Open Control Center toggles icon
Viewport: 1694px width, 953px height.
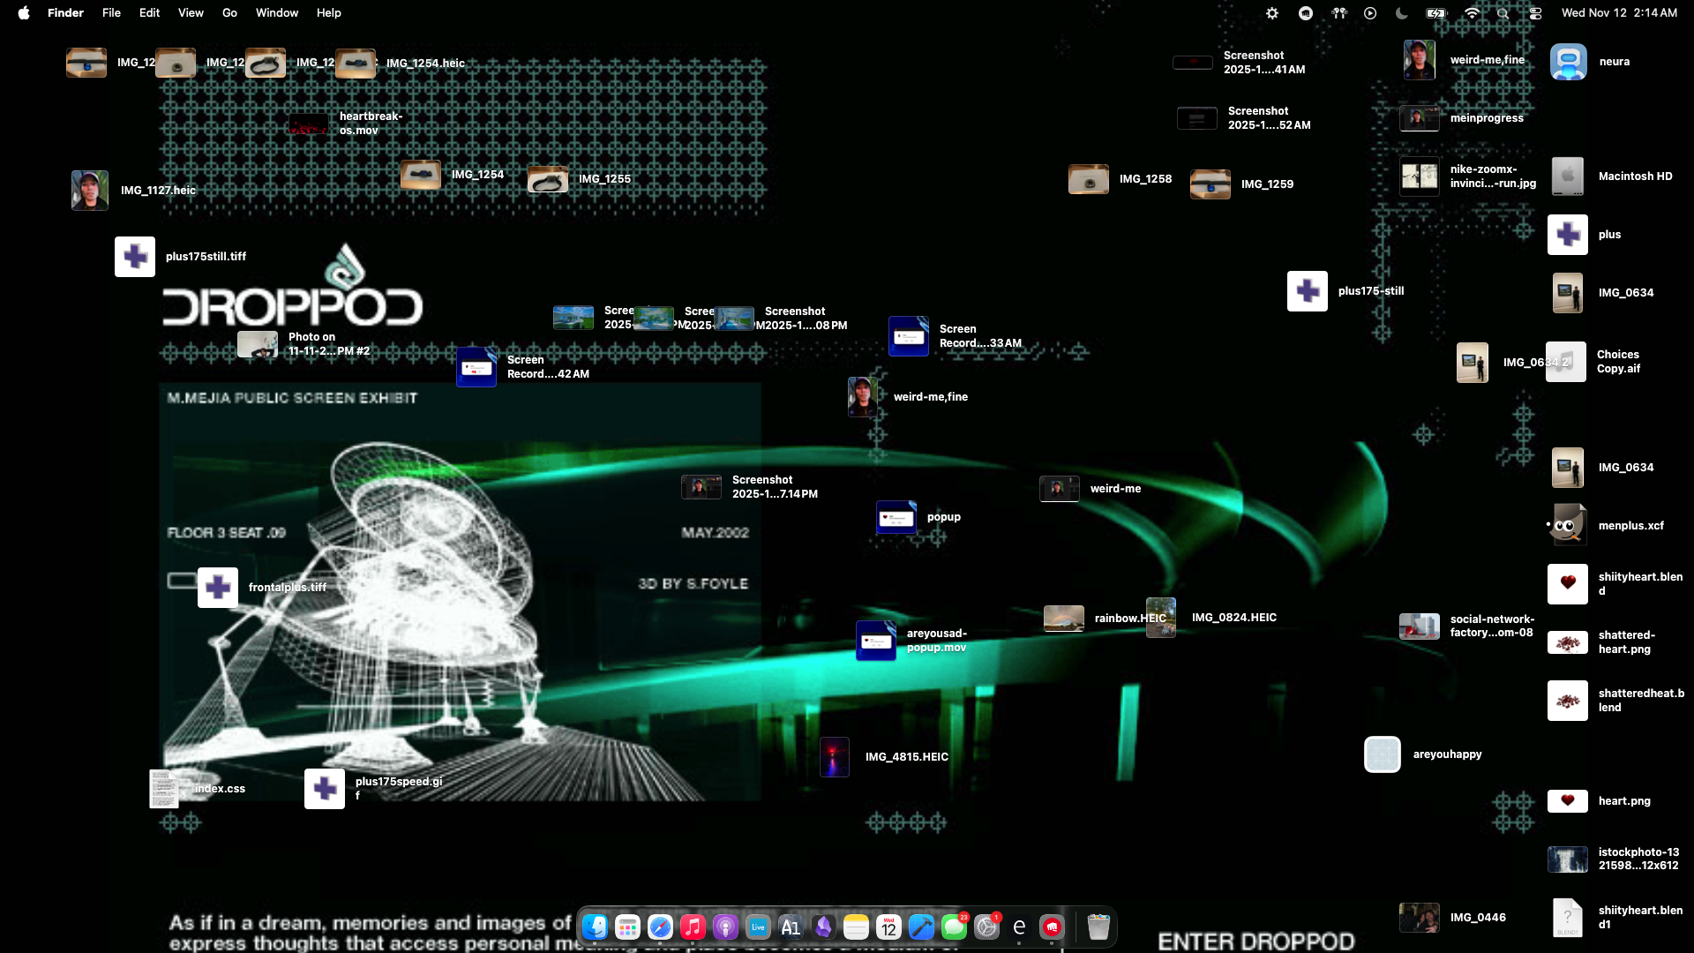[1535, 13]
